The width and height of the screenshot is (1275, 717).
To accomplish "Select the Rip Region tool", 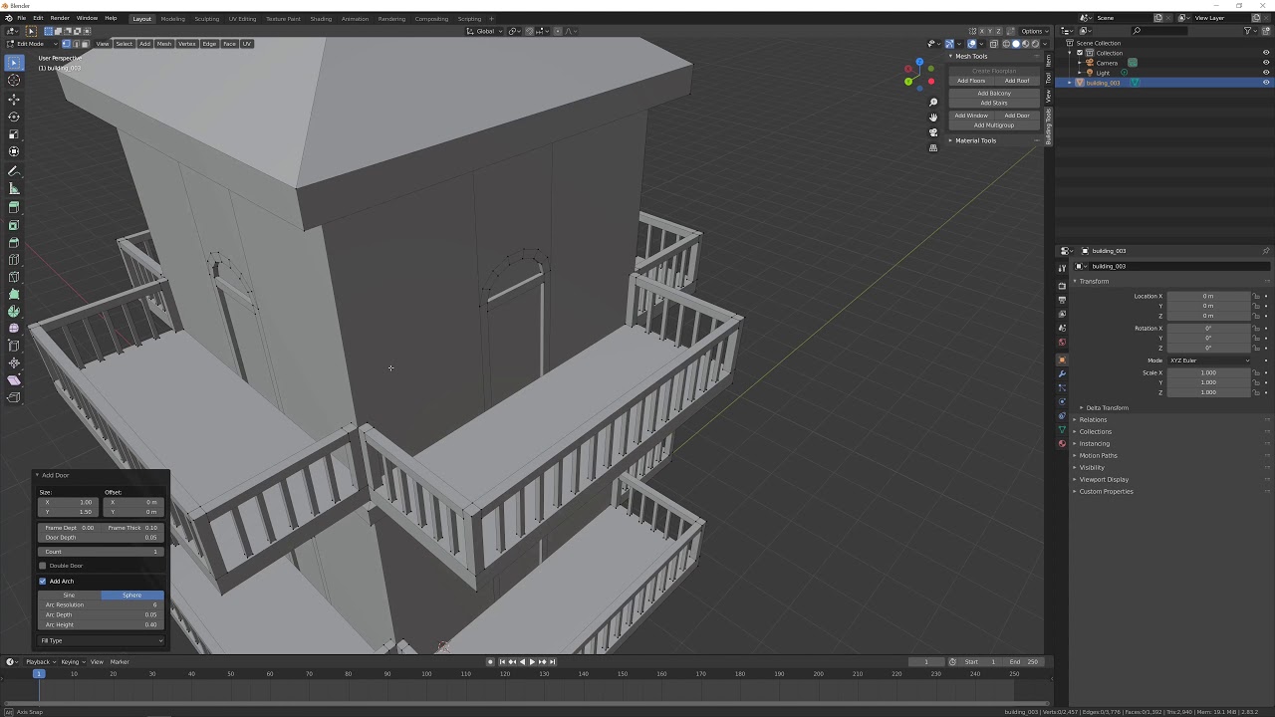I will click(14, 397).
